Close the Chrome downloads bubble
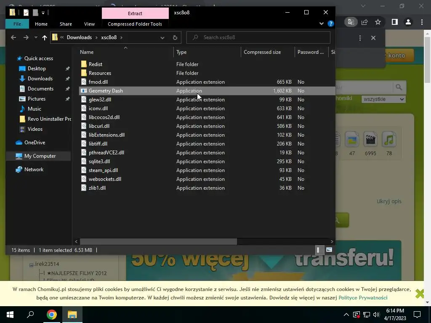 click(x=373, y=38)
